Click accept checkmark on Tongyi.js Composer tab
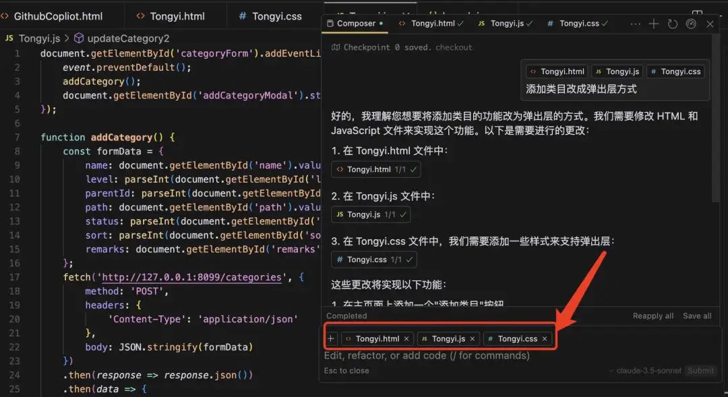 tap(529, 23)
